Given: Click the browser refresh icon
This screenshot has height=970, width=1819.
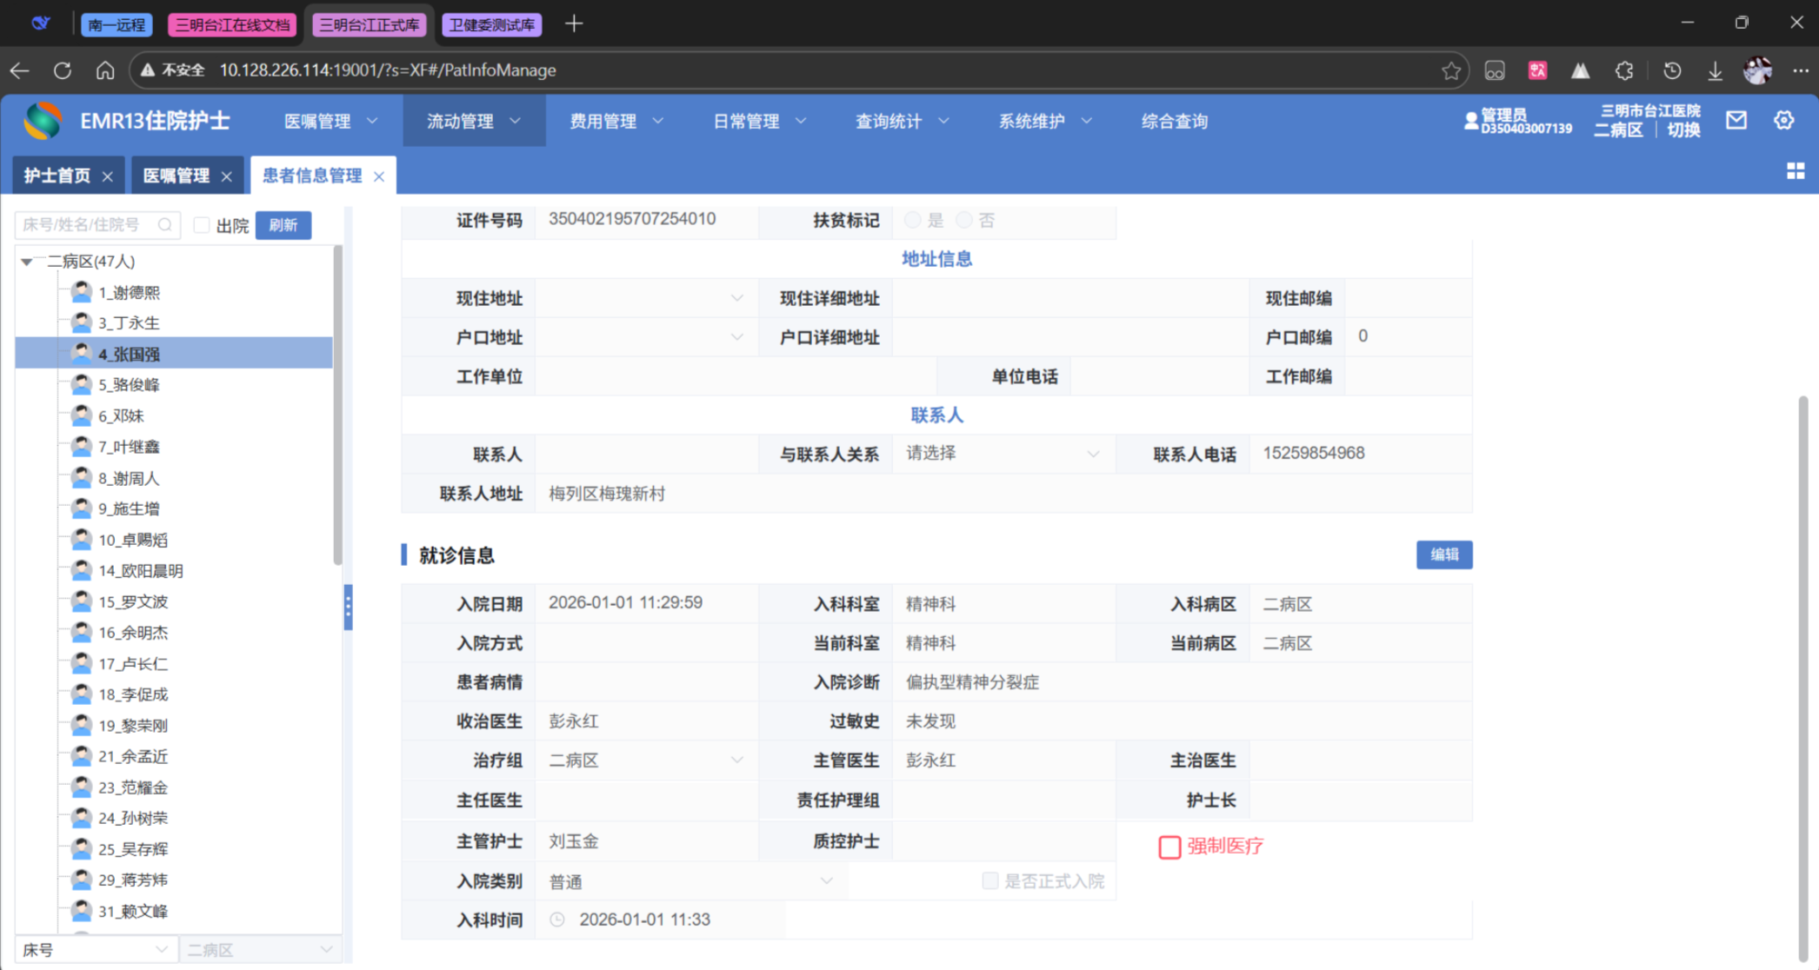Looking at the screenshot, I should (63, 70).
